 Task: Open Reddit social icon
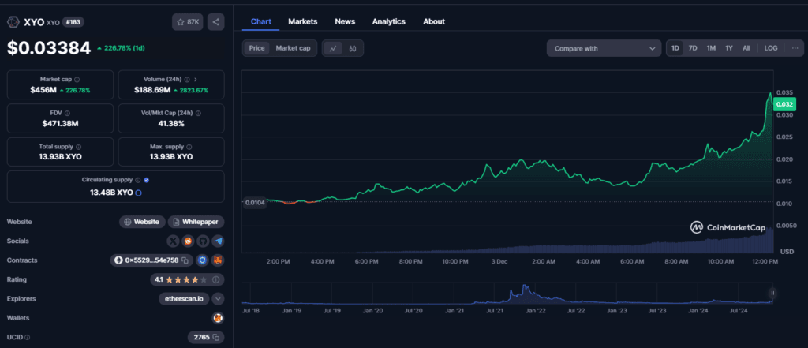188,241
